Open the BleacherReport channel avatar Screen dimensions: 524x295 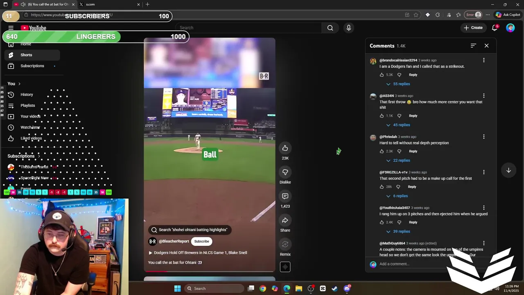coord(152,241)
